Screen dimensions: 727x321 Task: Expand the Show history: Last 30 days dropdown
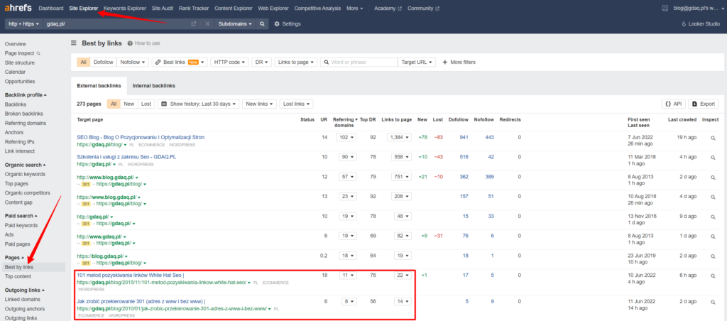pos(198,104)
